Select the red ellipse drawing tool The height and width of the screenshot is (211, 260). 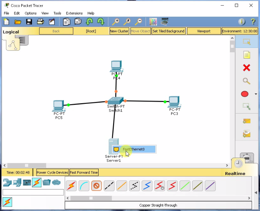[x=245, y=94]
